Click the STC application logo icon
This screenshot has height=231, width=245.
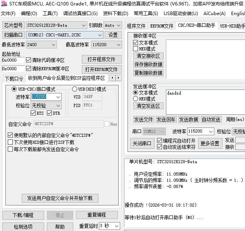4,3
